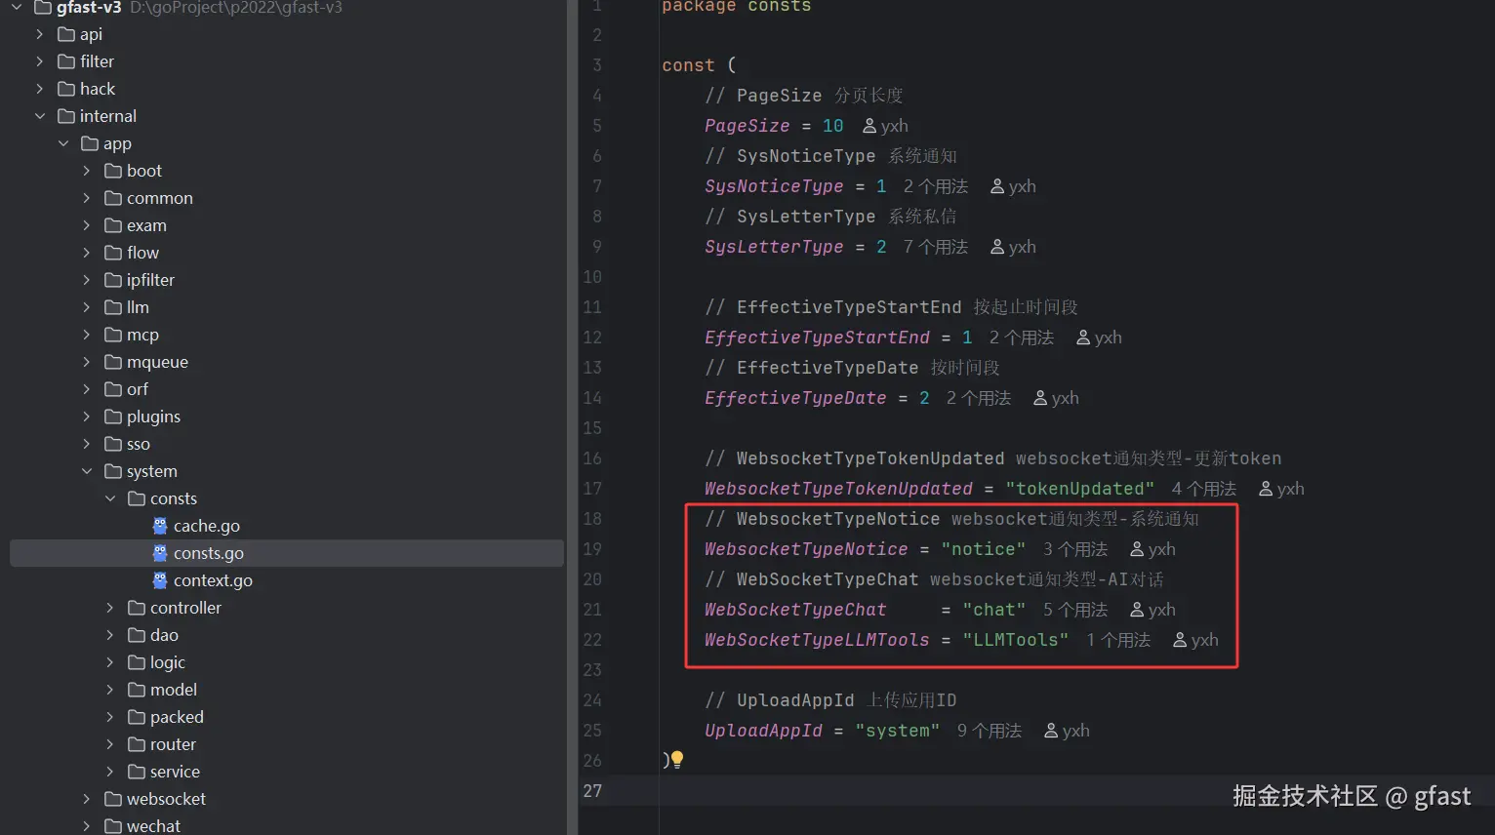
Task: Select the sso folder row
Action: coord(287,444)
